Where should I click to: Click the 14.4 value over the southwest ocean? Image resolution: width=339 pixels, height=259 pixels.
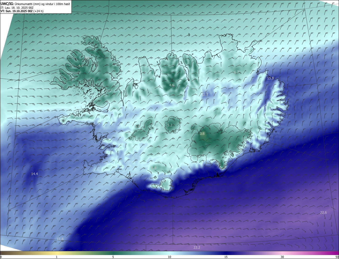pyautogui.click(x=34, y=174)
